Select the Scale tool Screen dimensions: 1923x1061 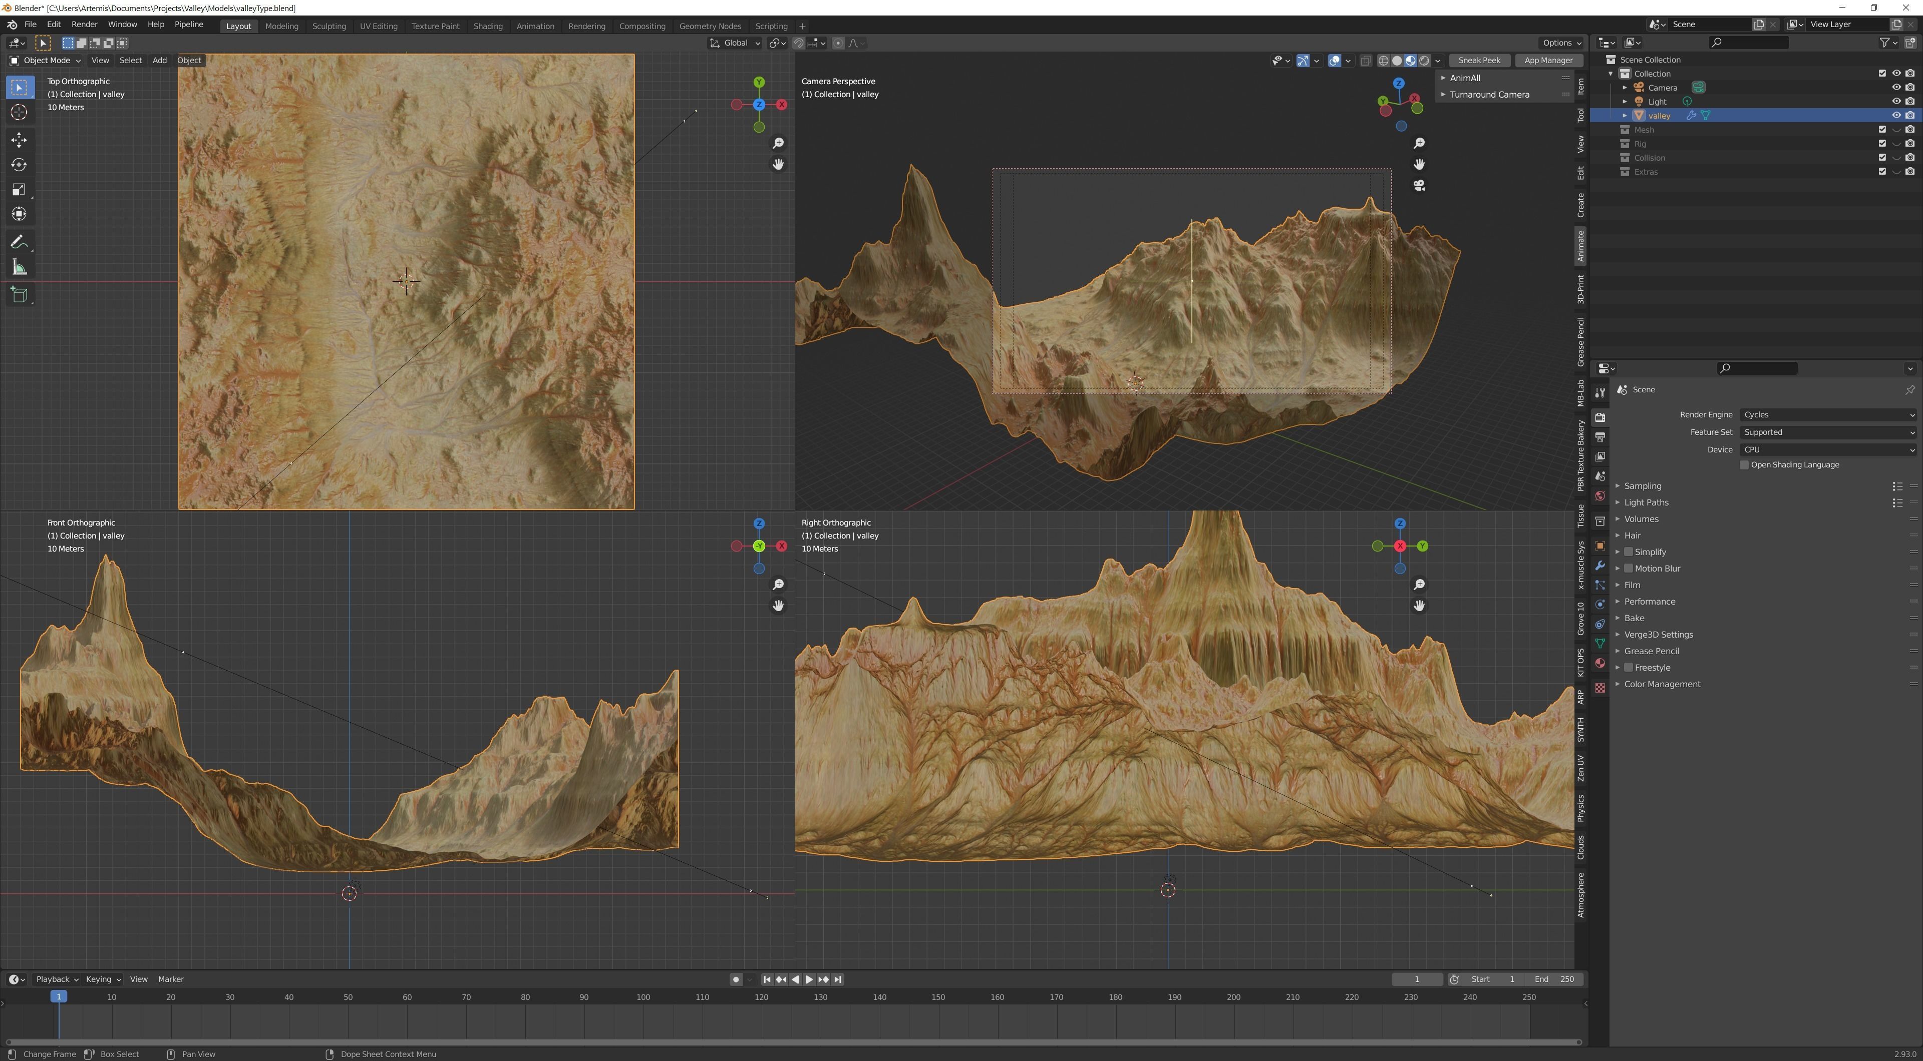(x=20, y=190)
